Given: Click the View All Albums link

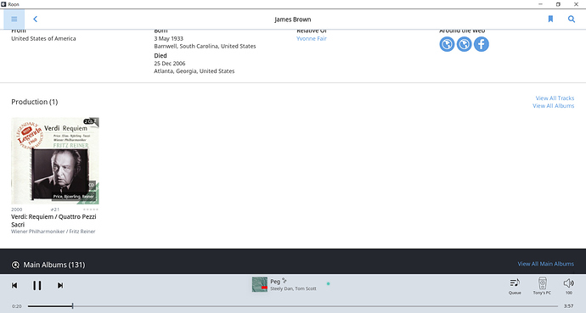Looking at the screenshot, I should 553,106.
